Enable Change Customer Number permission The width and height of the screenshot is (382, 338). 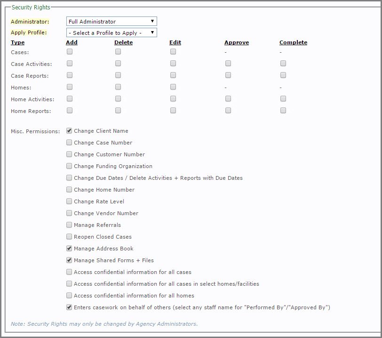click(x=69, y=154)
